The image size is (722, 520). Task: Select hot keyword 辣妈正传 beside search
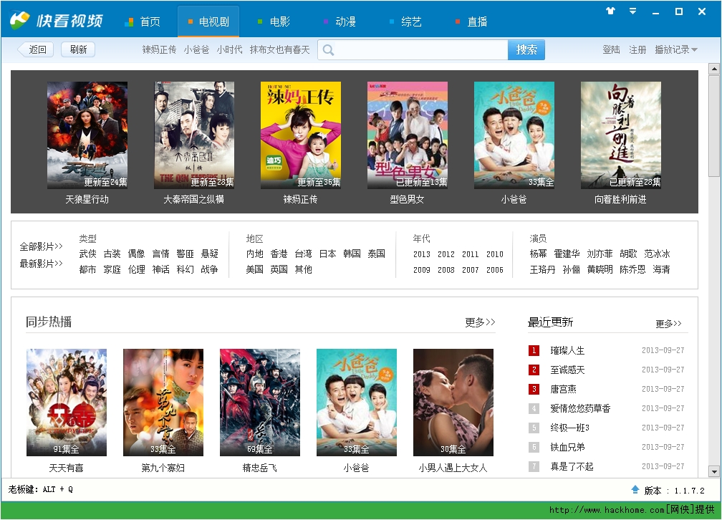click(x=159, y=49)
